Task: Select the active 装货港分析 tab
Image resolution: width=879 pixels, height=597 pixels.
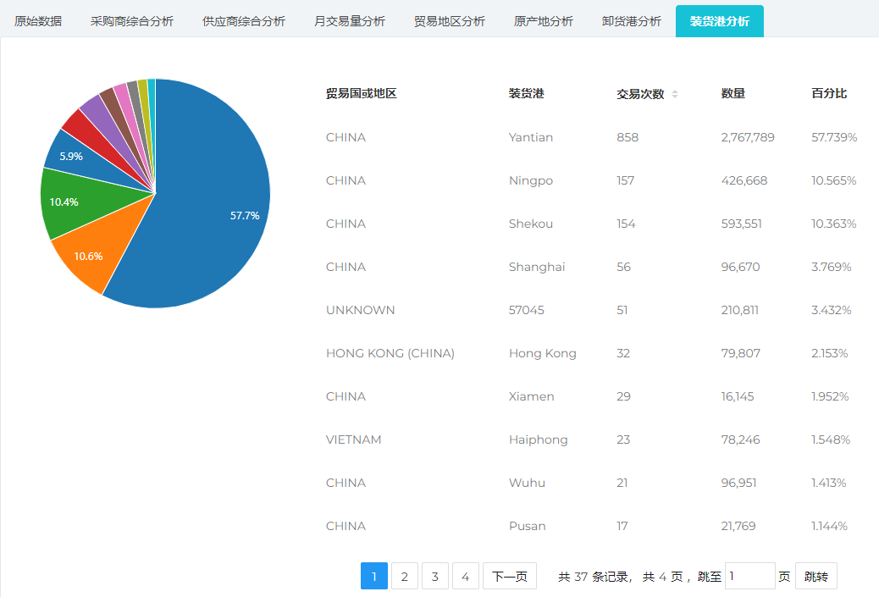Action: (719, 21)
